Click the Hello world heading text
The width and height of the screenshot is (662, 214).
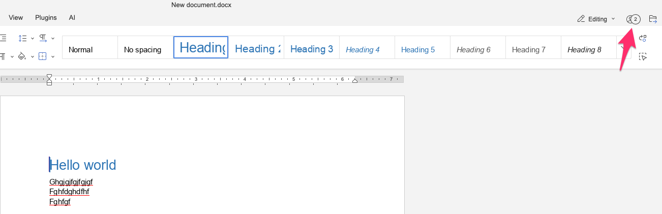point(83,165)
